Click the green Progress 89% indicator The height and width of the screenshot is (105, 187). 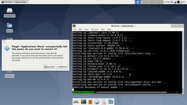[x=83, y=92]
